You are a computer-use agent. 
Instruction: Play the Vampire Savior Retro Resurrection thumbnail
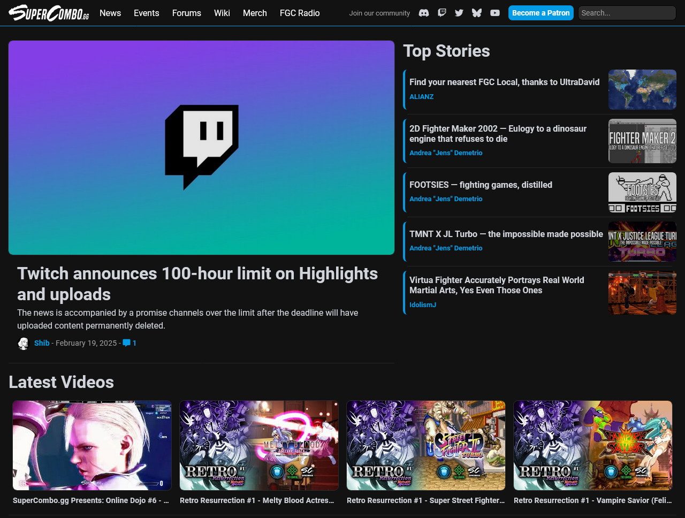(x=593, y=445)
